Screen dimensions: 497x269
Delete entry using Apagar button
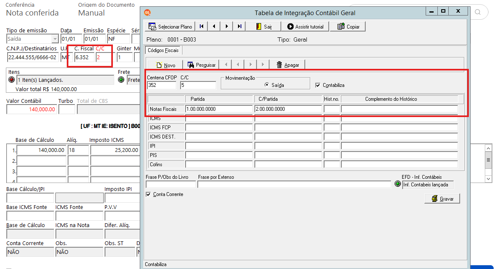point(288,65)
